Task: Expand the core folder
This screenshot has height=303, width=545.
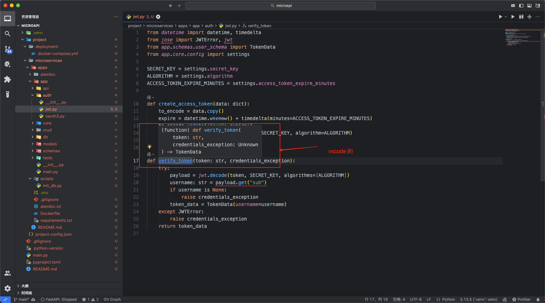Action: click(x=33, y=123)
